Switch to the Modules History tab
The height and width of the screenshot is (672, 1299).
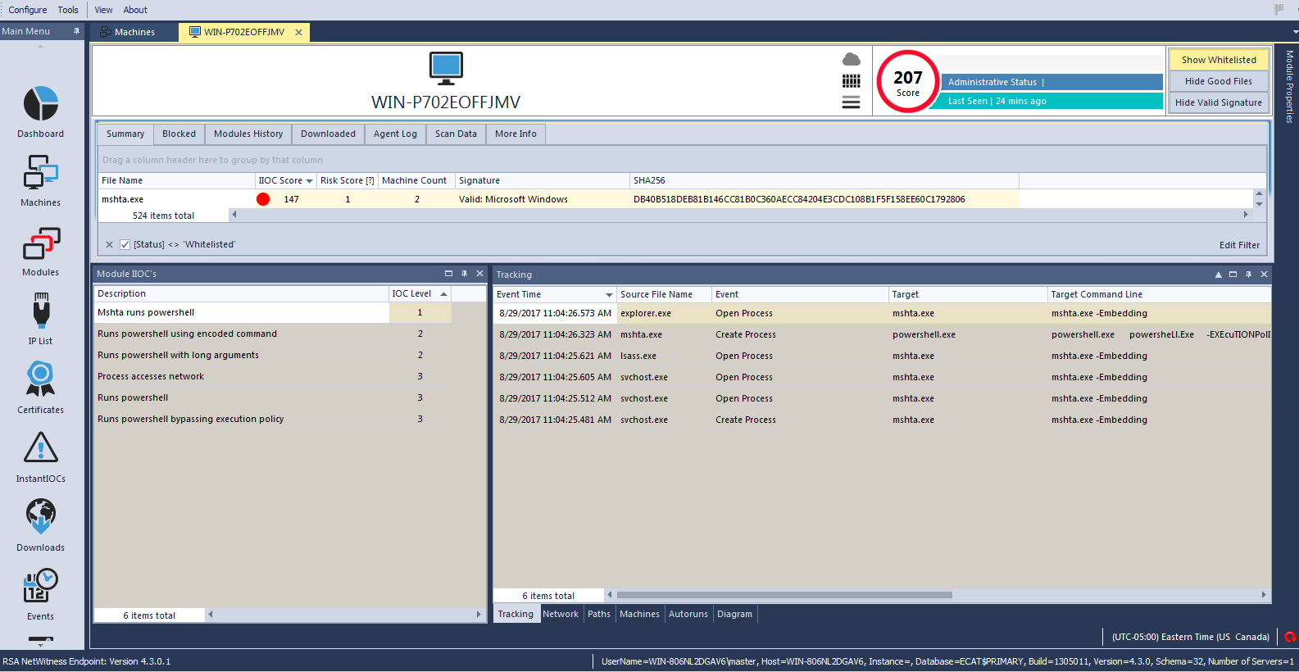pos(248,134)
